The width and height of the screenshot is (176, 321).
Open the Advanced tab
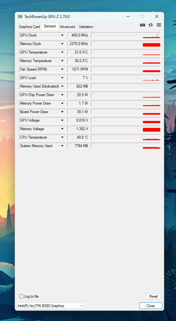click(x=67, y=27)
